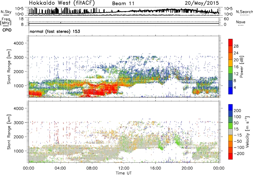
Task: Click the 'Freq. [MHz]' axis label
Action: coord(6,21)
